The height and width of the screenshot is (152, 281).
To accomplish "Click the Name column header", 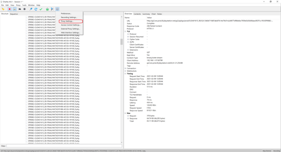I will pyautogui.click(x=127, y=17).
